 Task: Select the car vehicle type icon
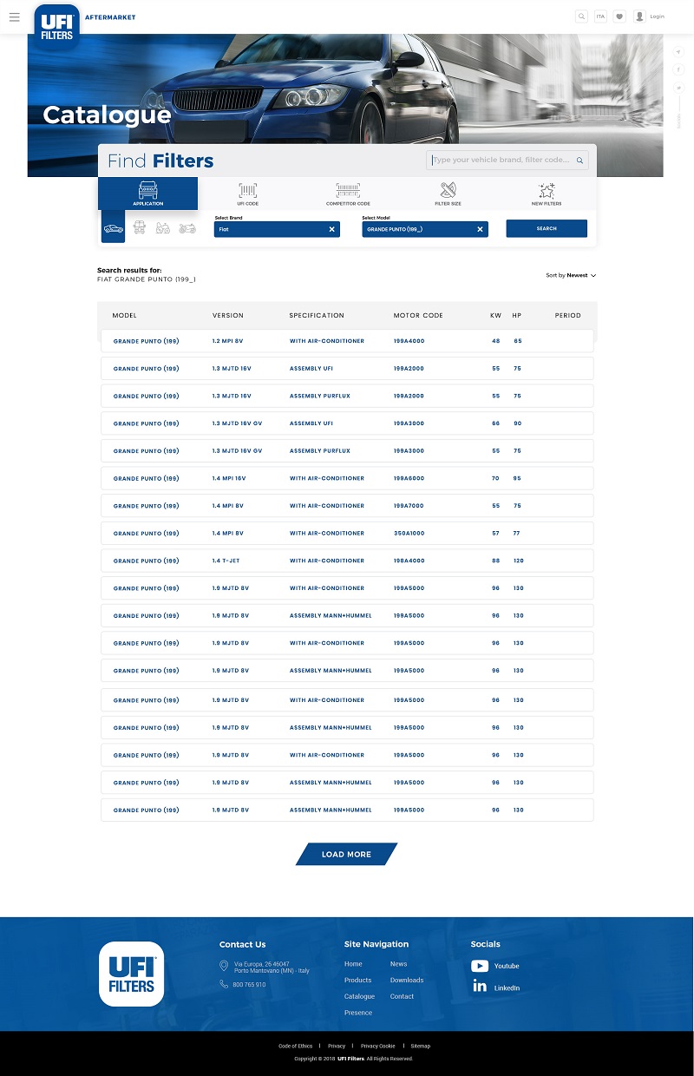click(114, 228)
